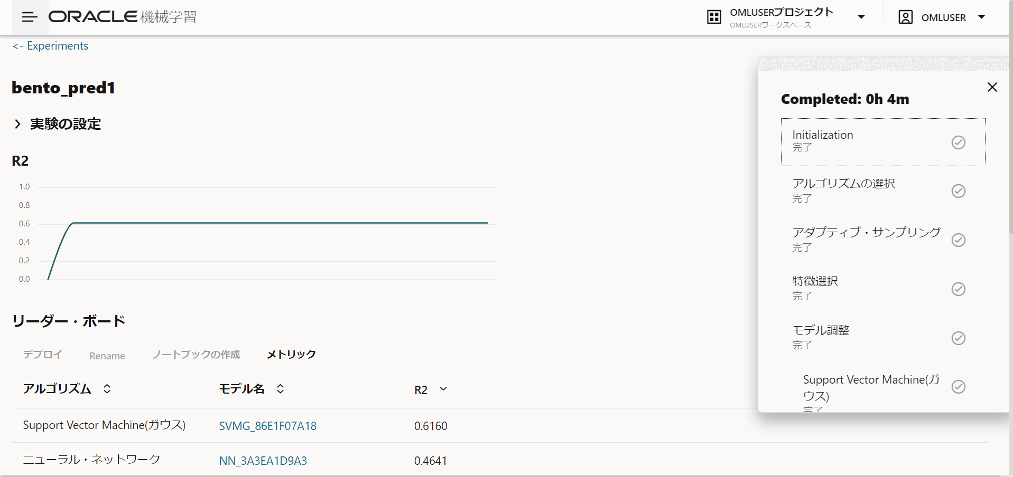Image resolution: width=1013 pixels, height=477 pixels.
Task: Toggle R2 column sort chevron
Action: tap(443, 389)
